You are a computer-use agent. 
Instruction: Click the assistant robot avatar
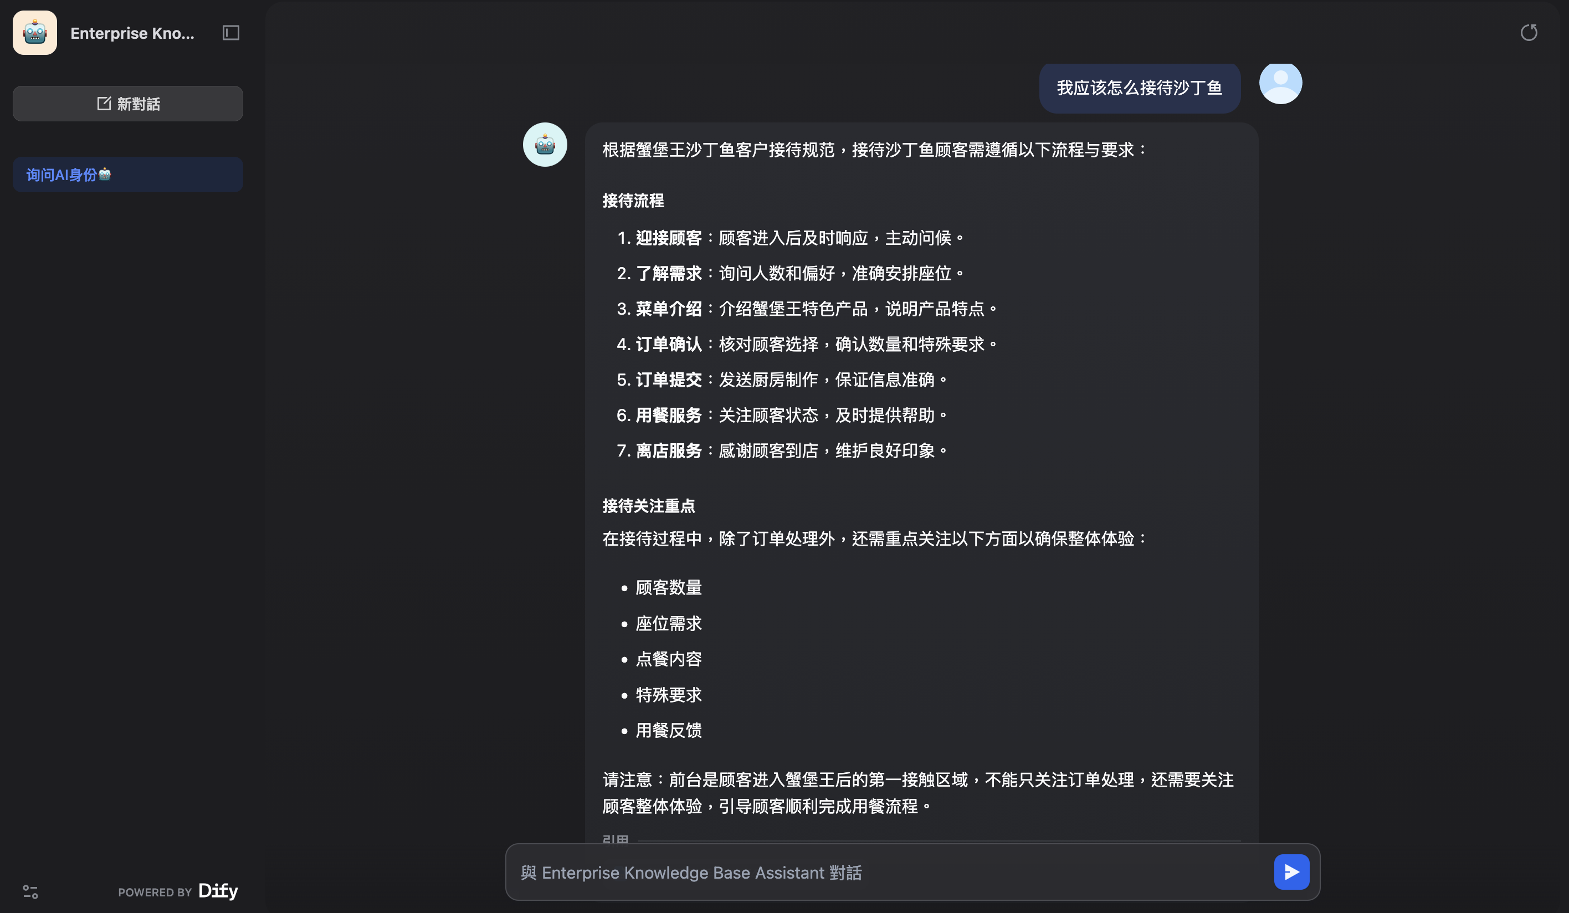pyautogui.click(x=545, y=145)
